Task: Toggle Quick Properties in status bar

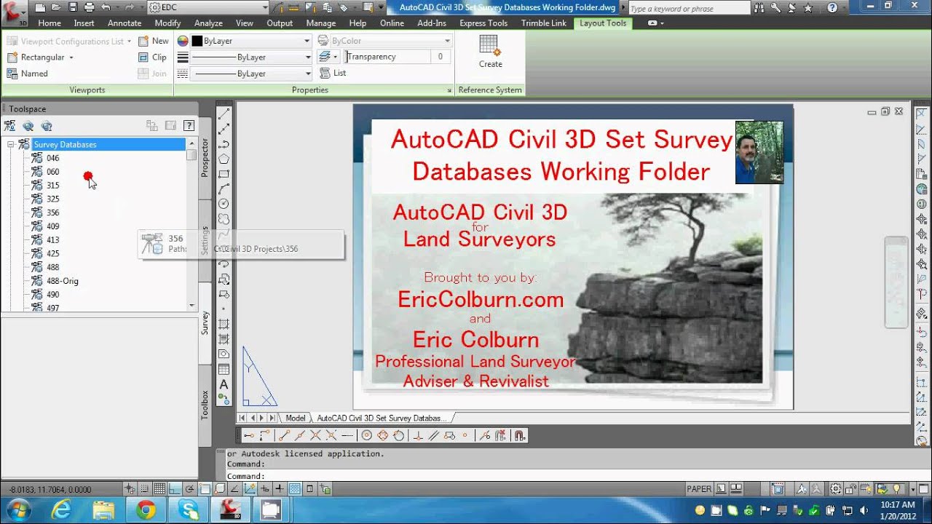Action: click(309, 489)
